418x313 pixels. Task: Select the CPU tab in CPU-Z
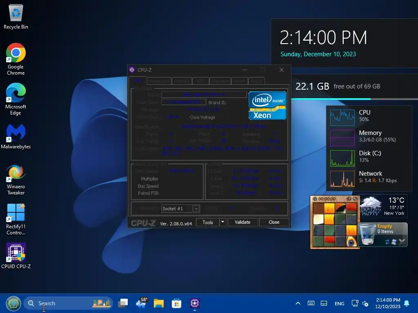138,81
